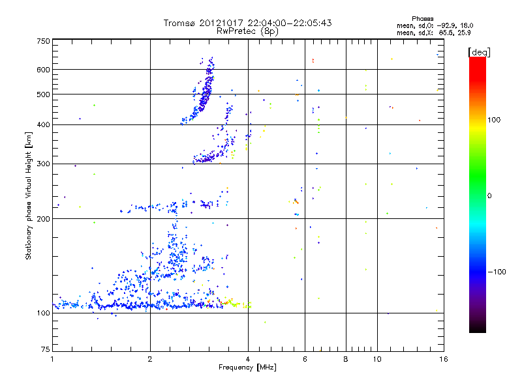Click colorbar tick label '-100'
This screenshot has height=391, width=522.
[497, 272]
